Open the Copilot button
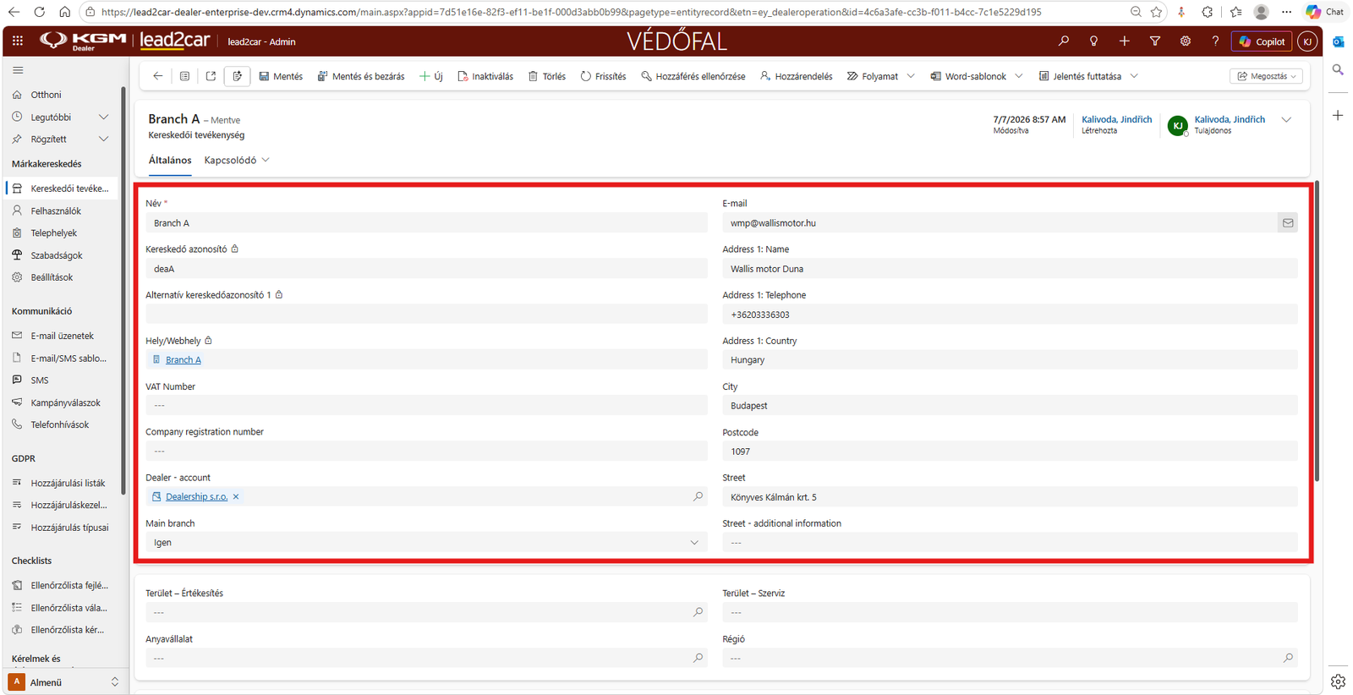The height and width of the screenshot is (695, 1353). [1262, 41]
